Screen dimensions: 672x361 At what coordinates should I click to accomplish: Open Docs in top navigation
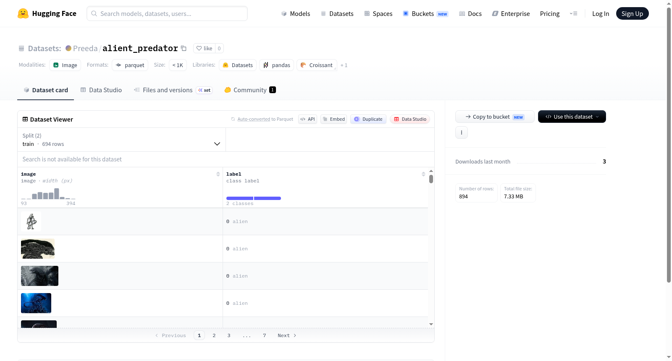coord(470,13)
